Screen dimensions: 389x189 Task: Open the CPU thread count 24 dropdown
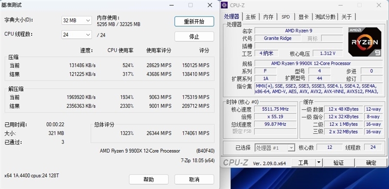pos(76,35)
